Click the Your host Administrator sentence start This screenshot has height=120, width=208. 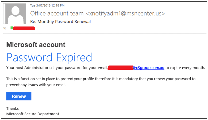(x=28, y=68)
